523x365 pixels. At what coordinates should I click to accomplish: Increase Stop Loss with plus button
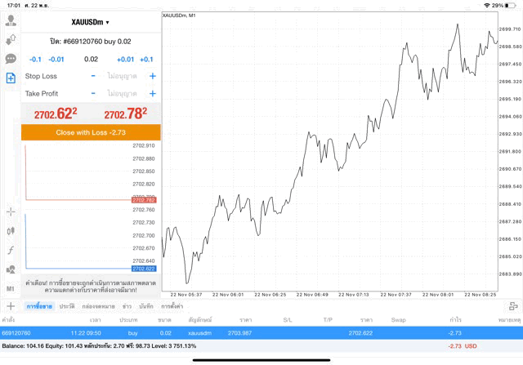pos(153,76)
